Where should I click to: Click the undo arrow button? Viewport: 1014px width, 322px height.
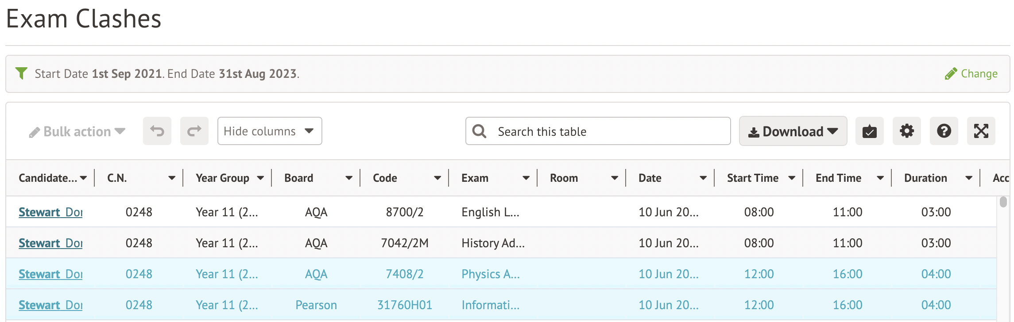pyautogui.click(x=157, y=131)
